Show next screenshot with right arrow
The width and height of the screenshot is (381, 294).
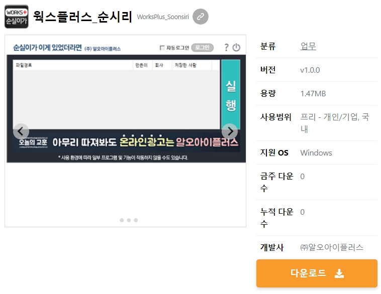coord(230,131)
